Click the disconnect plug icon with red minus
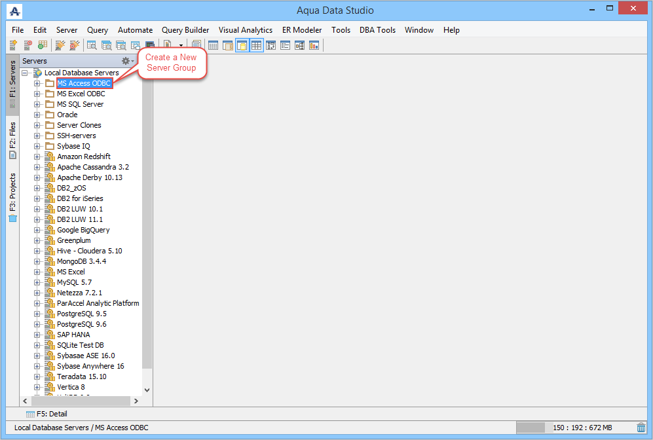This screenshot has width=653, height=440. click(x=75, y=45)
